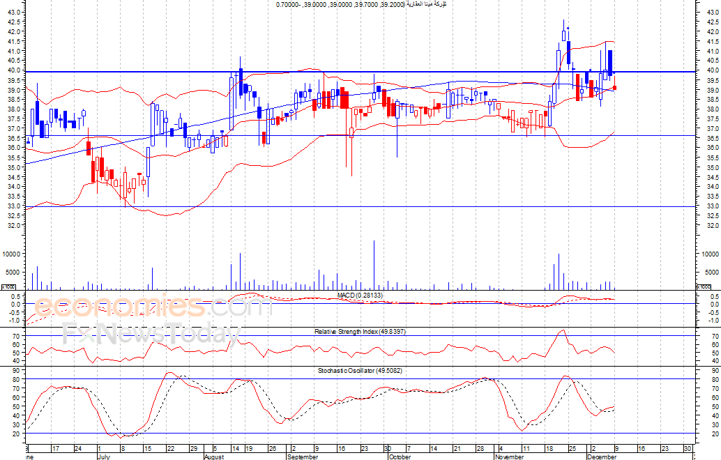
Task: Click the x1000 volume scale box on left
Action: [8, 287]
